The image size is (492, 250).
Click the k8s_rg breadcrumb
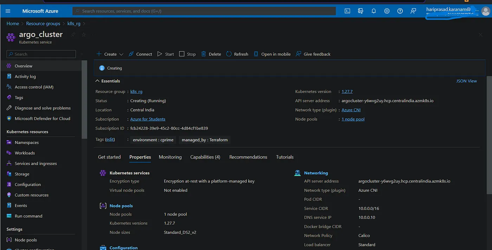click(x=74, y=23)
